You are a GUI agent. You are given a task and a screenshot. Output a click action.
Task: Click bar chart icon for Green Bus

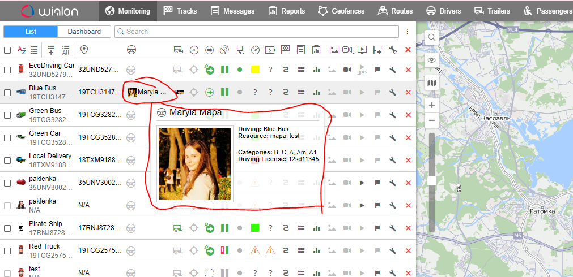(x=317, y=115)
